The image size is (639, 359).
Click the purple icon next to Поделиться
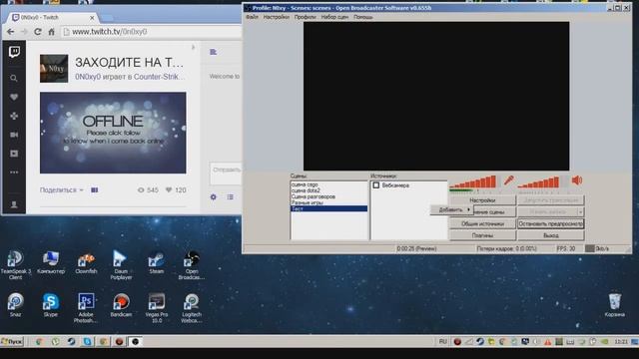[95, 190]
